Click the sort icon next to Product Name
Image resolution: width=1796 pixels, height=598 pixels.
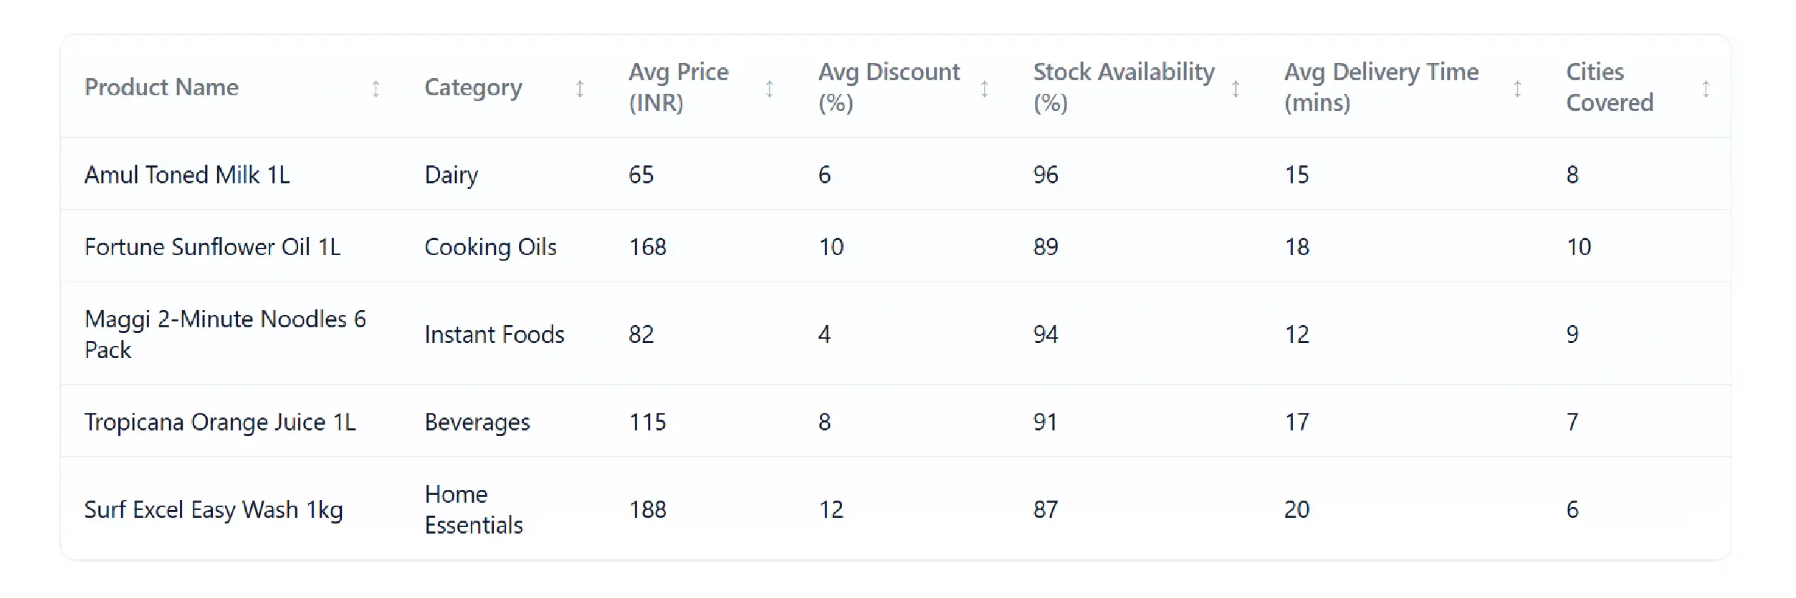coord(376,88)
